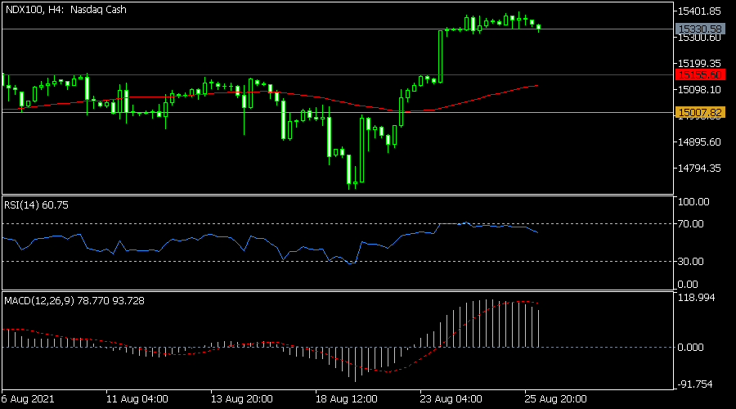Click the 15401.85 price axis value
The width and height of the screenshot is (736, 409).
699,11
